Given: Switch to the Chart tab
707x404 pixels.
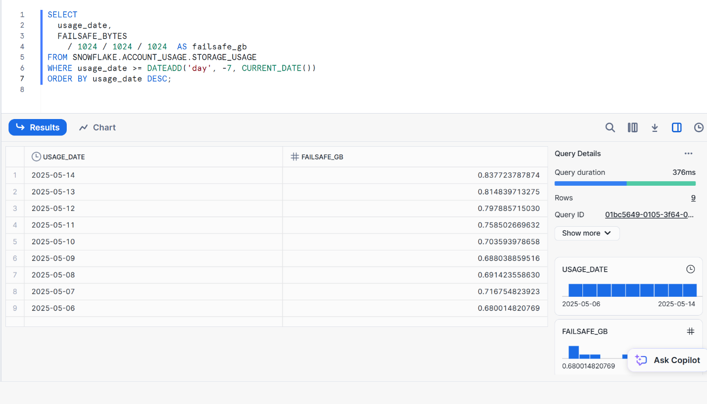Looking at the screenshot, I should pyautogui.click(x=97, y=127).
